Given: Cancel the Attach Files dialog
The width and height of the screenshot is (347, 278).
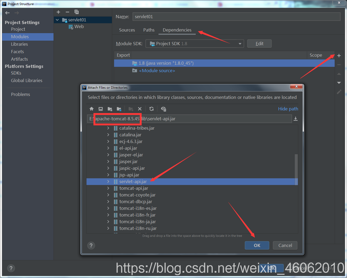Looking at the screenshot, I should 285,245.
